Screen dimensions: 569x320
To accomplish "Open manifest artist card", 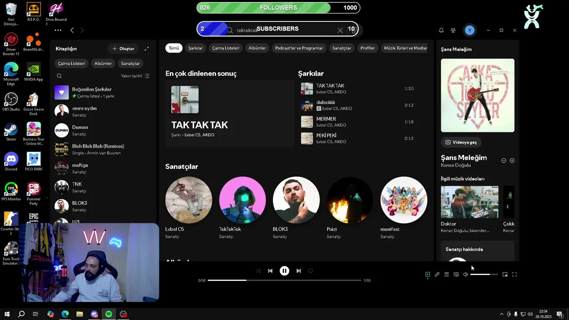I will [404, 208].
